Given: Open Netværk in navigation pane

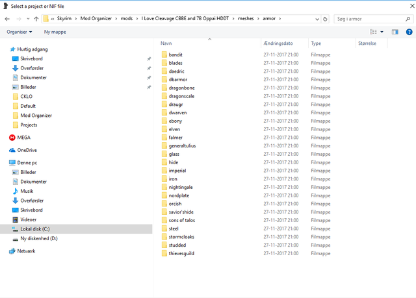Looking at the screenshot, I should (x=26, y=251).
